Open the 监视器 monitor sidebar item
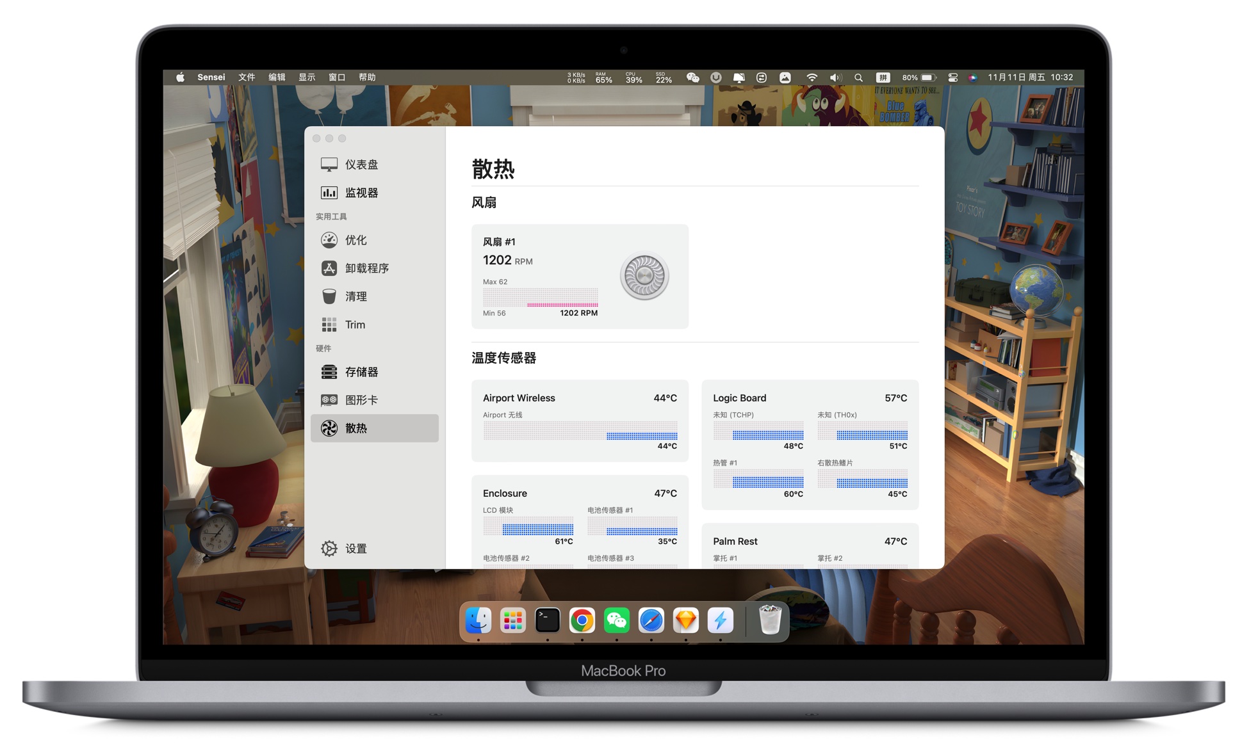 pos(375,193)
